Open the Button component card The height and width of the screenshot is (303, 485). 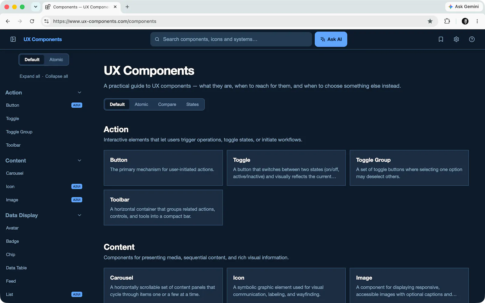(163, 168)
